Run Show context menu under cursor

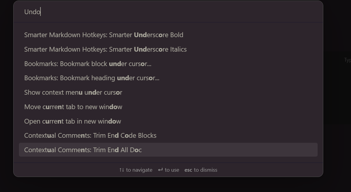(x=73, y=92)
